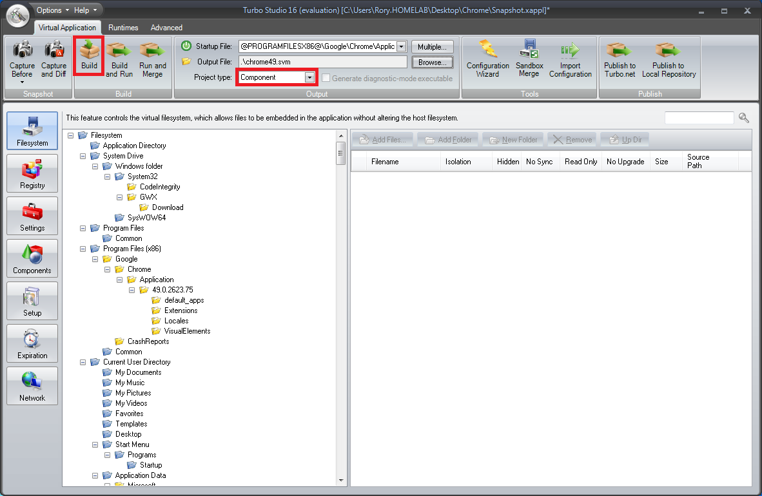Screen dimensions: 762x496
Task: Open the Startup File dropdown arrow
Action: (x=402, y=46)
